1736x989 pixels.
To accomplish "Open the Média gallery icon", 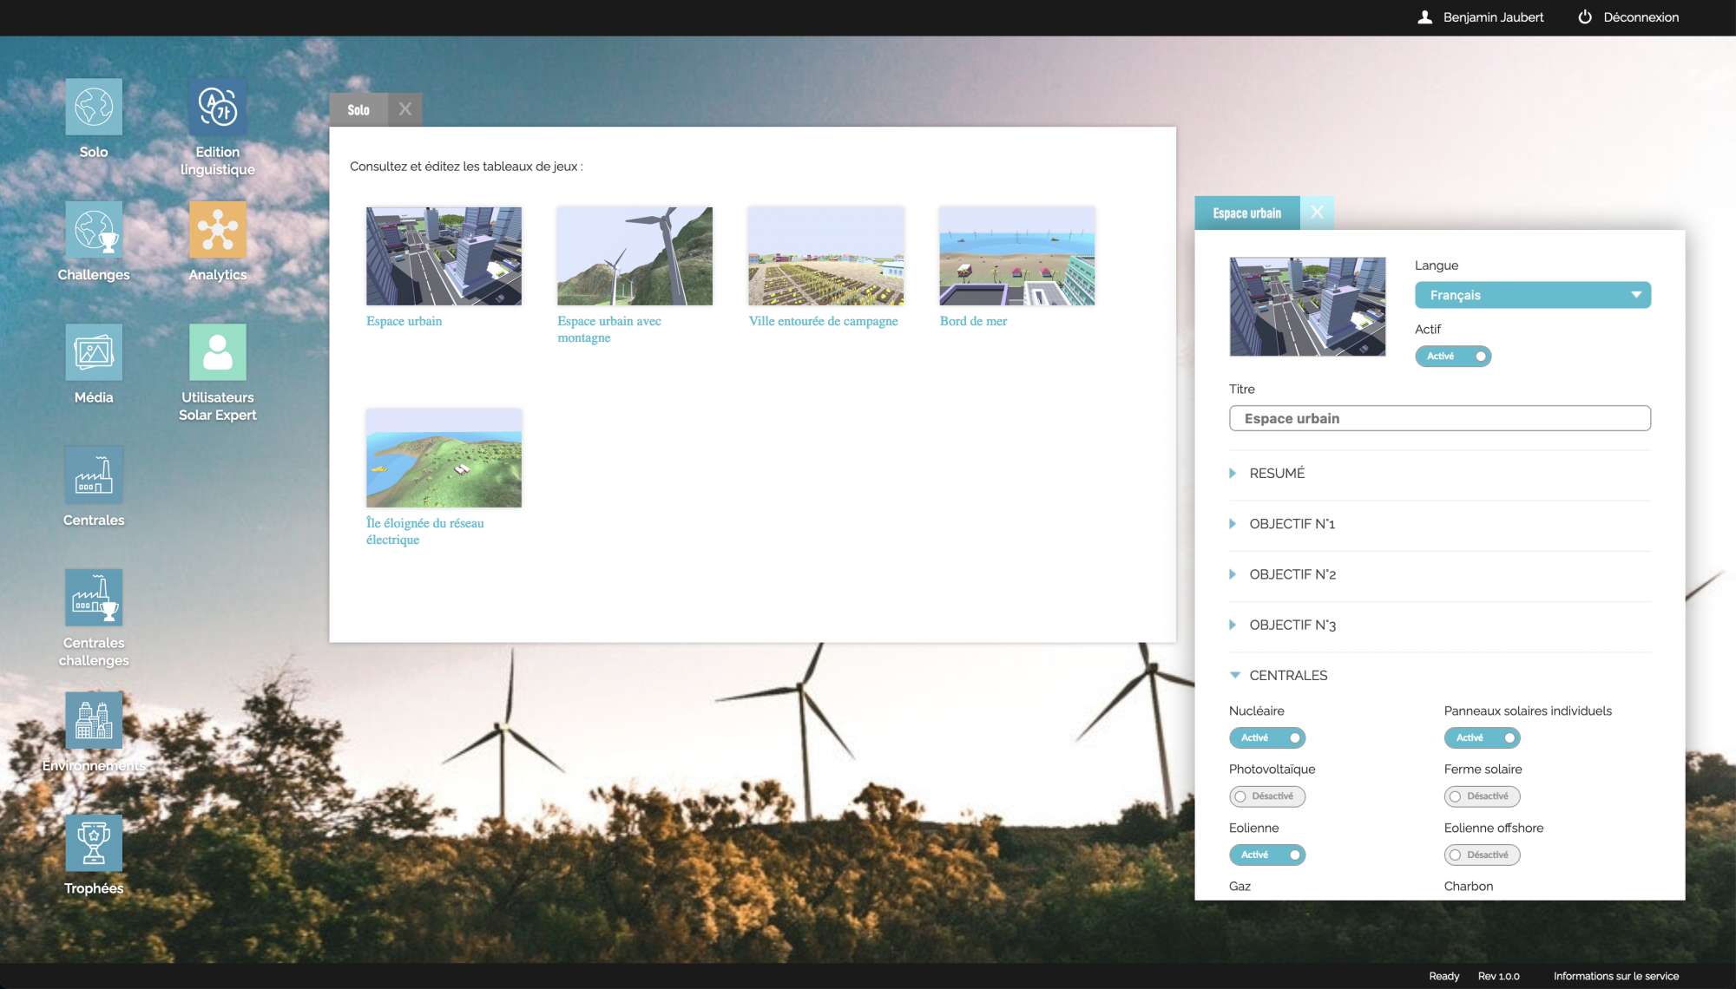I will coord(94,352).
